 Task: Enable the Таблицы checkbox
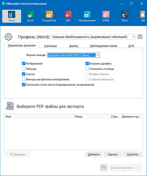tap(24, 69)
